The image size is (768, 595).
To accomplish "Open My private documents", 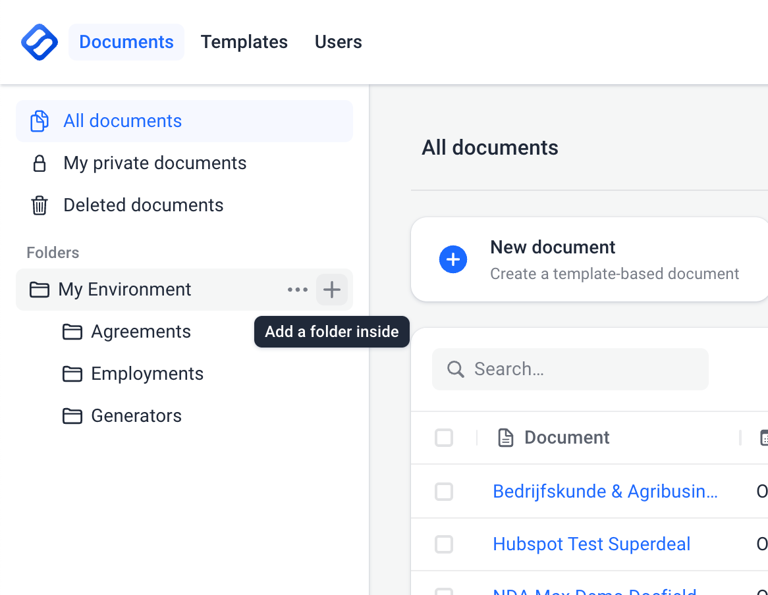I will click(184, 163).
